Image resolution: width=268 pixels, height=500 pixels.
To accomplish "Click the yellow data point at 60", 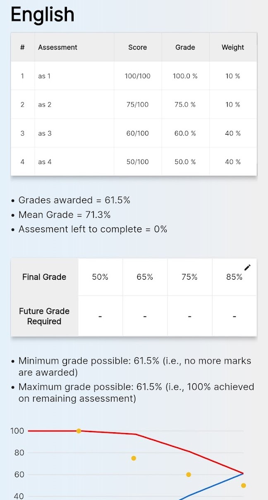I will 189,475.
